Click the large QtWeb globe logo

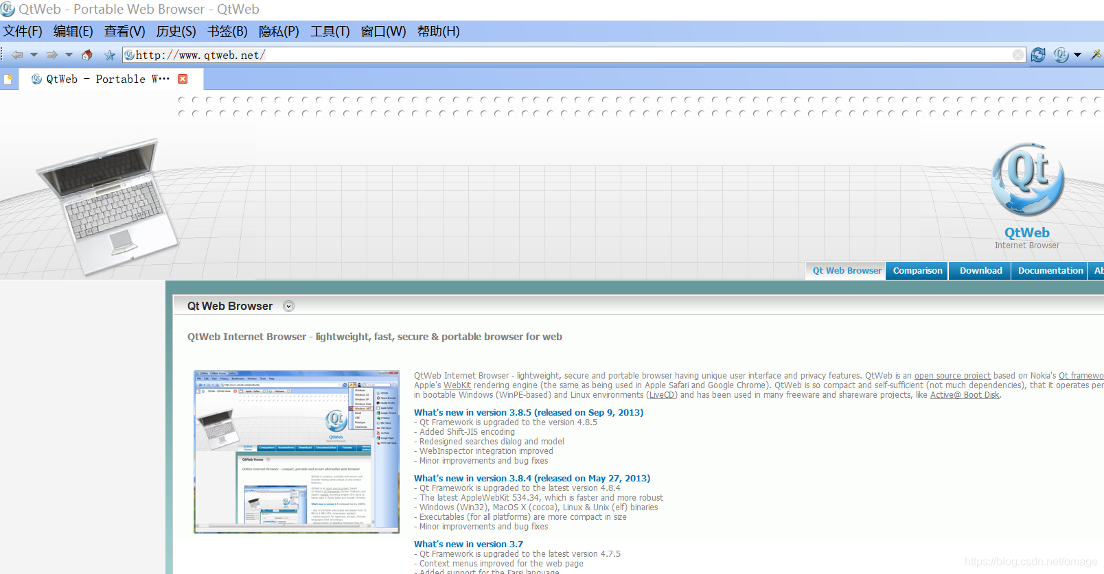click(1028, 180)
